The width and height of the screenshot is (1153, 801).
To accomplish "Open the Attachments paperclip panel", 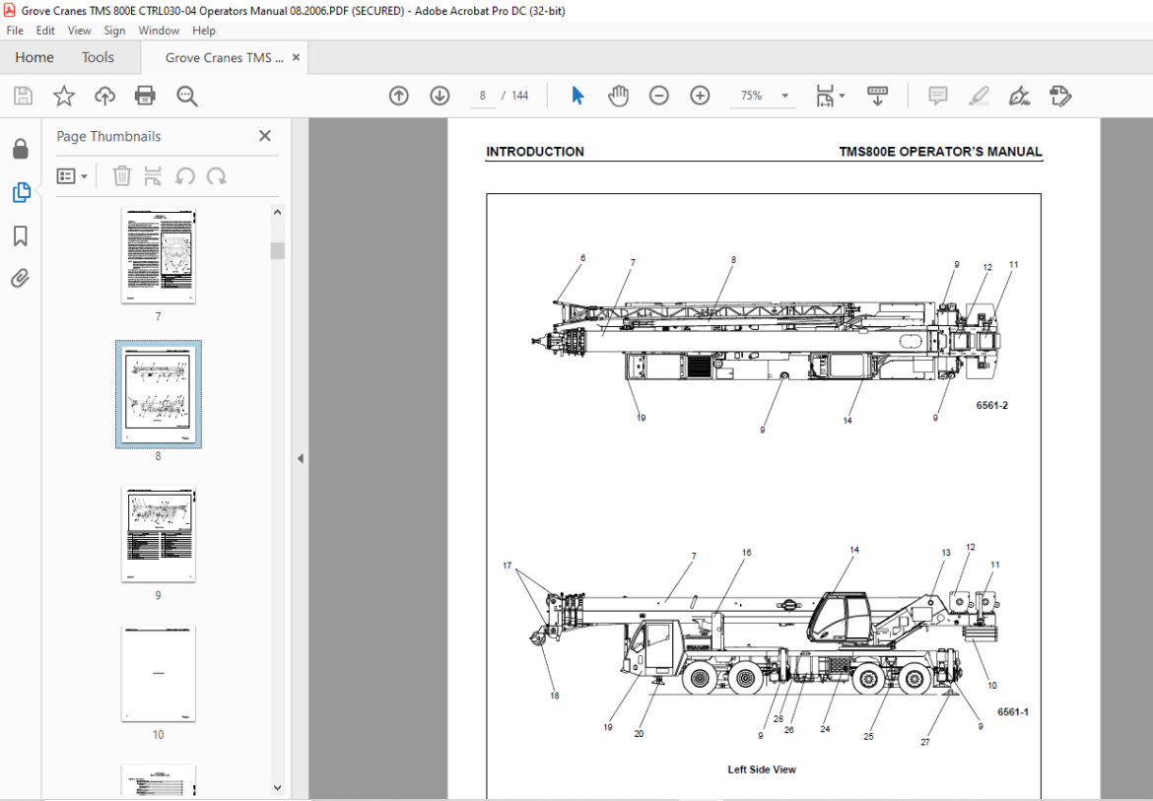I will (x=21, y=279).
